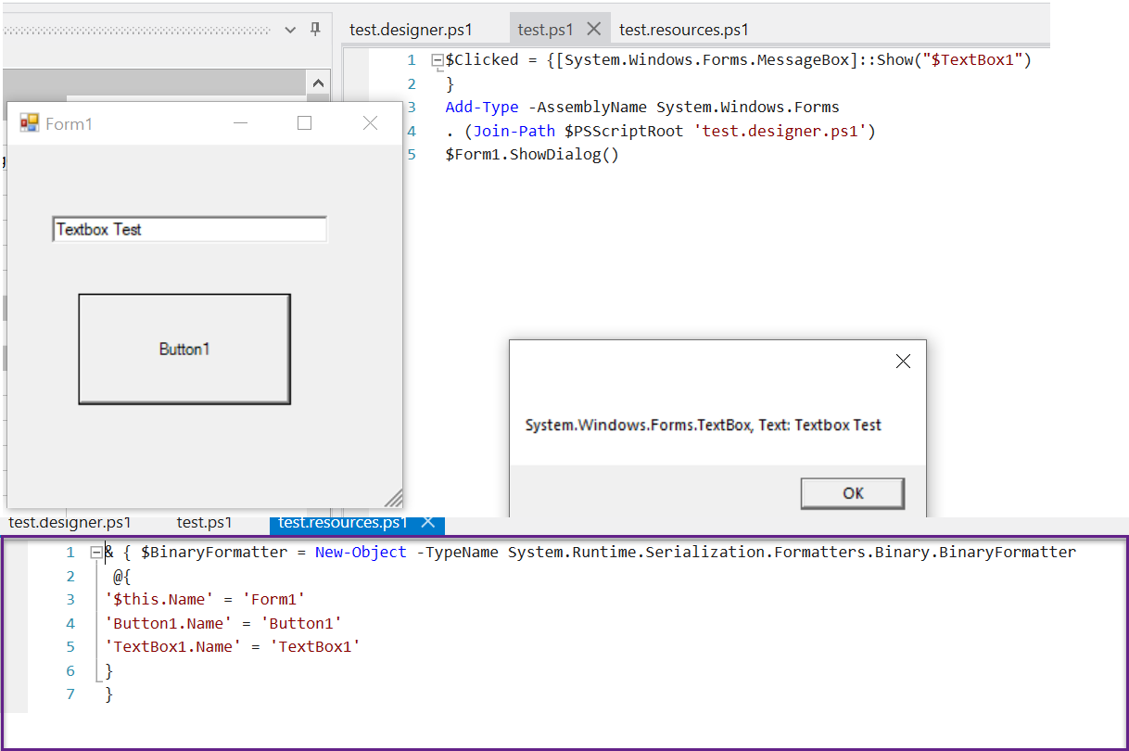Screen dimensions: 1129x751
Task: Close the Form1 window
Action: 370,123
